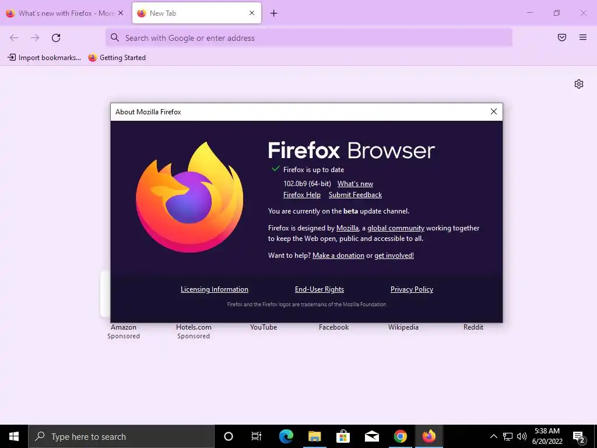Launch Microsoft Edge from taskbar

coord(286,436)
